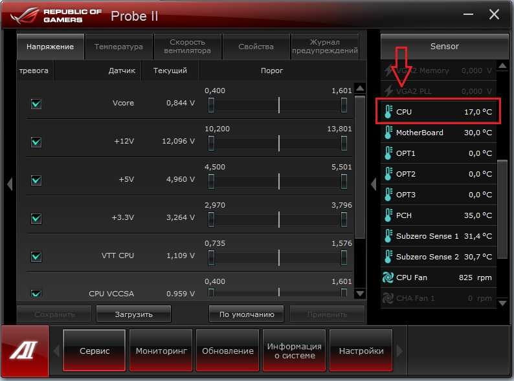Uncheck the +5V alarm checkbox
The height and width of the screenshot is (381, 514).
36,180
